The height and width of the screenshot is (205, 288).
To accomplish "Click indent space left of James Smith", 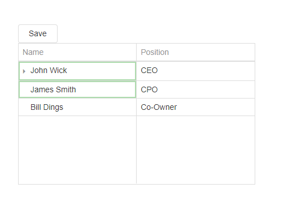I will 25,89.
